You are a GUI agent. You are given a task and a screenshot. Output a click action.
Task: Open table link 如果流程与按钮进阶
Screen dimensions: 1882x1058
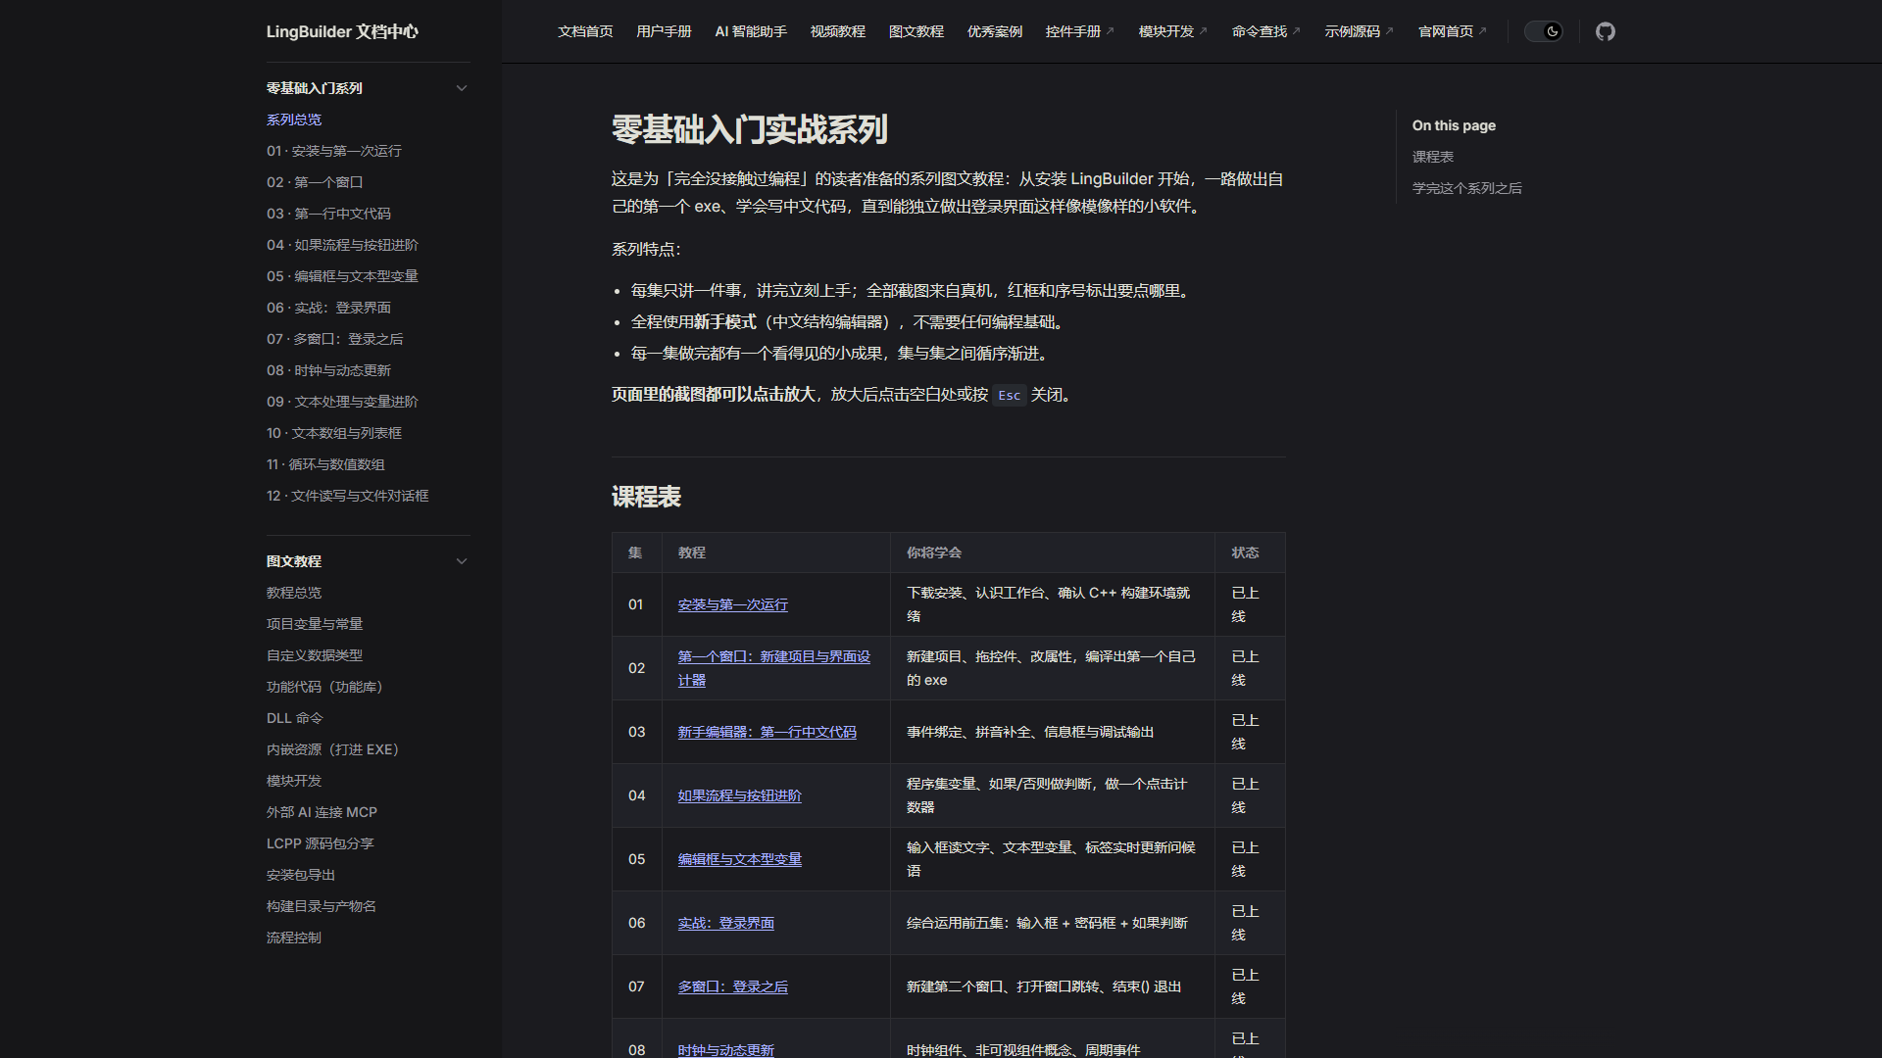click(740, 795)
